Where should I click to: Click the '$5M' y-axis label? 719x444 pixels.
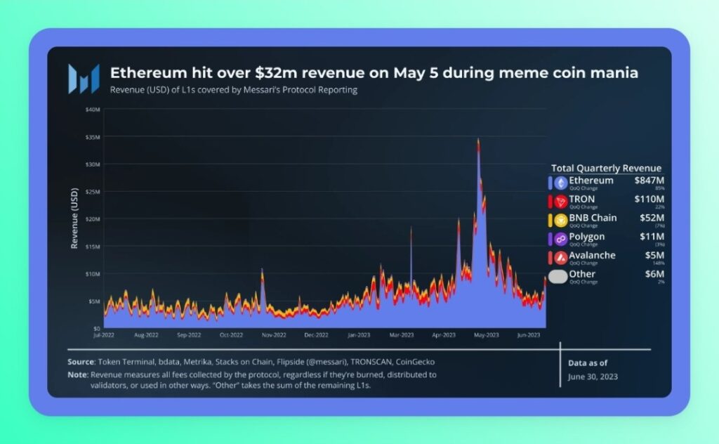click(x=94, y=301)
